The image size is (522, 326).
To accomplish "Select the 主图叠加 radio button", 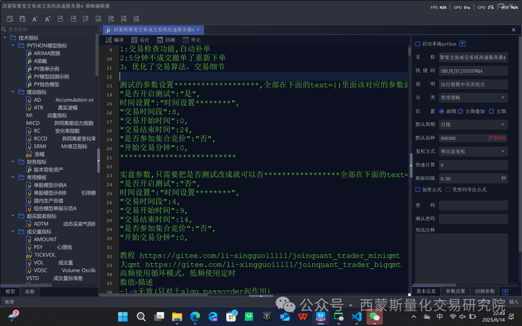I will click(x=461, y=112).
